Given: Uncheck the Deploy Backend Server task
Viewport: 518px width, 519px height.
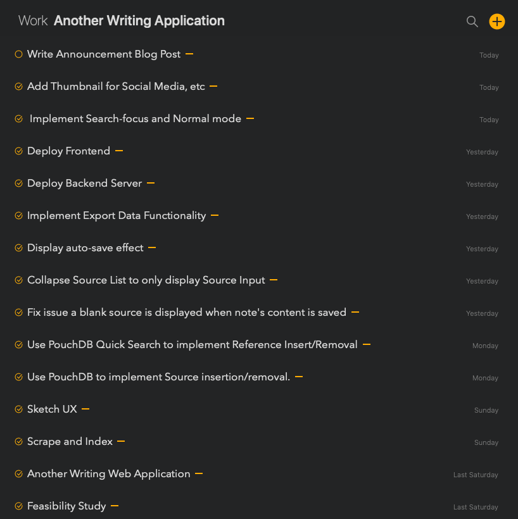Looking at the screenshot, I should click(x=19, y=183).
